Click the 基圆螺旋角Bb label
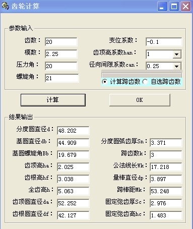 pos(32,153)
